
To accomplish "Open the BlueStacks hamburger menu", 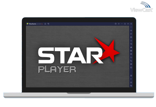I will pos(119,24).
